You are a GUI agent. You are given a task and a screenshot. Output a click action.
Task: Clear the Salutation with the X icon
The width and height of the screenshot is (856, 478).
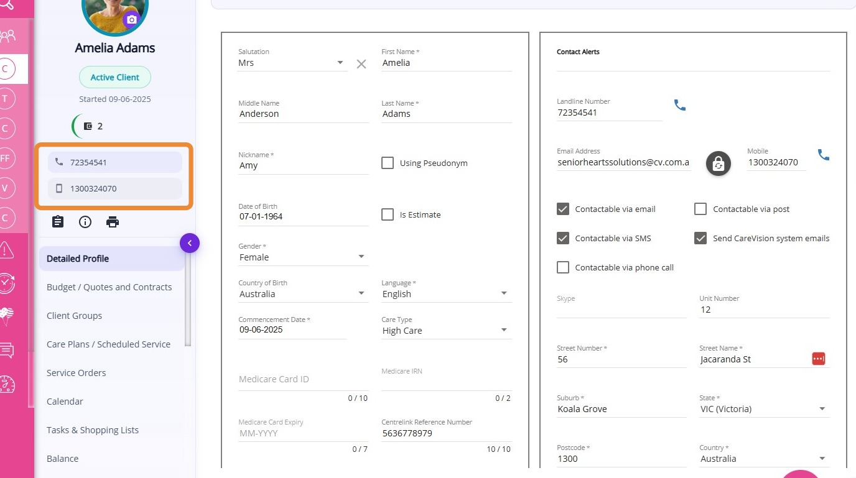[x=361, y=64]
